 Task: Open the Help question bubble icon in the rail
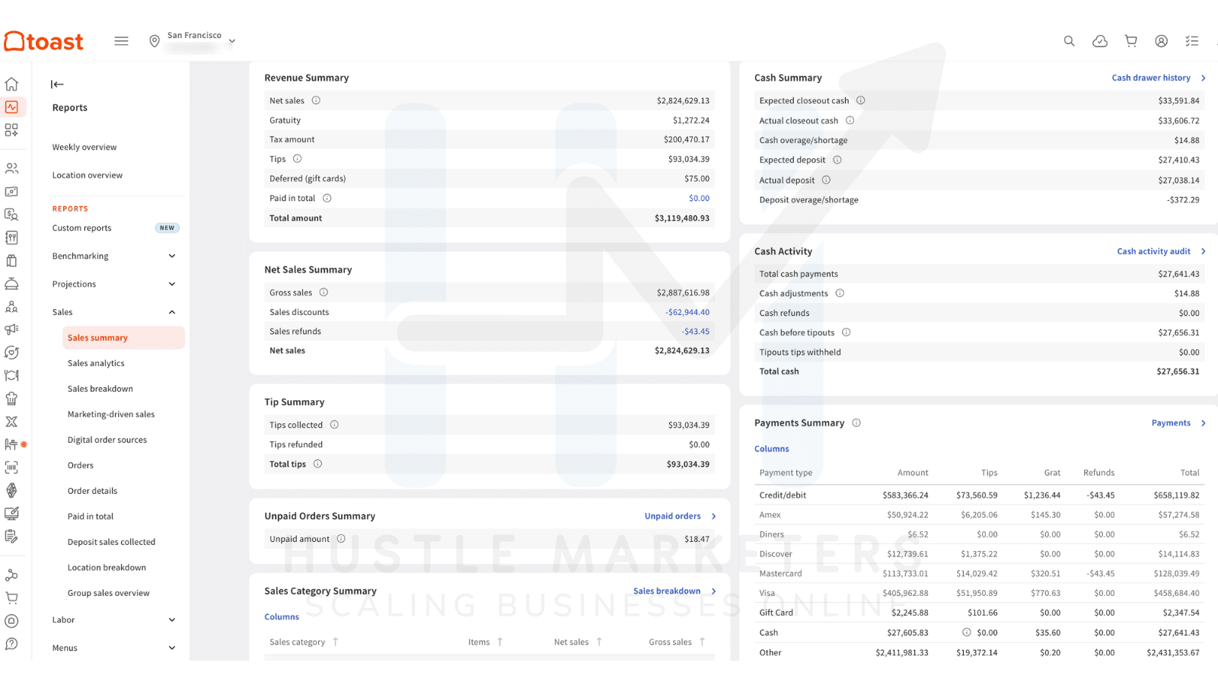coord(11,644)
